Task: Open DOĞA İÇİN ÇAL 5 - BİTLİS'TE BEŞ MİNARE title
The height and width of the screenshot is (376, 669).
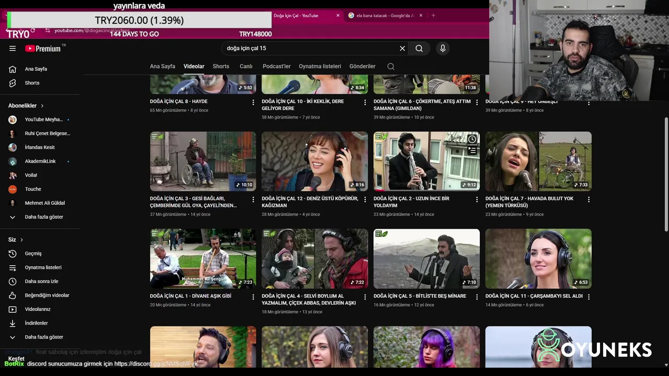Action: pyautogui.click(x=420, y=296)
